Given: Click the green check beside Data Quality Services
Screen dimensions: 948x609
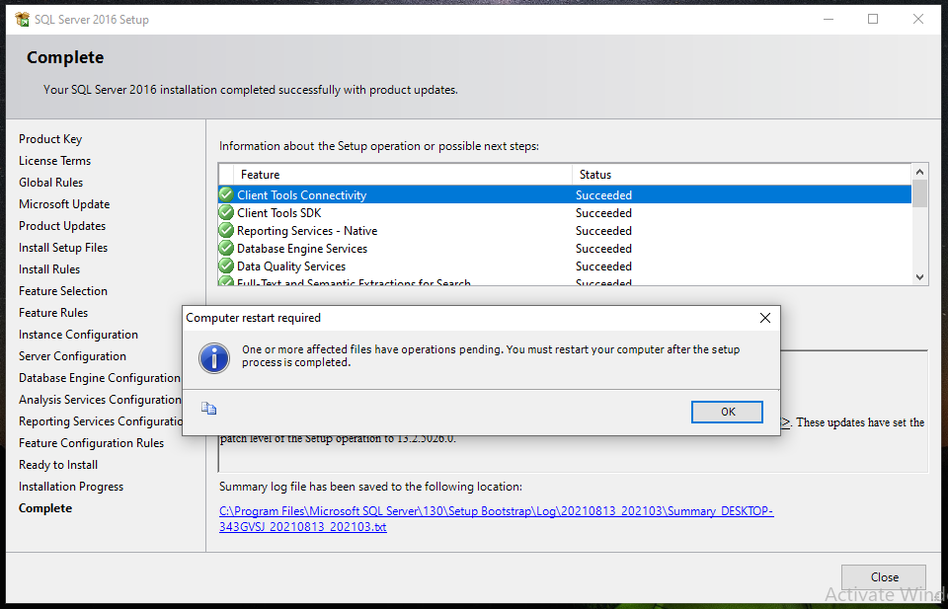Looking at the screenshot, I should [x=226, y=266].
